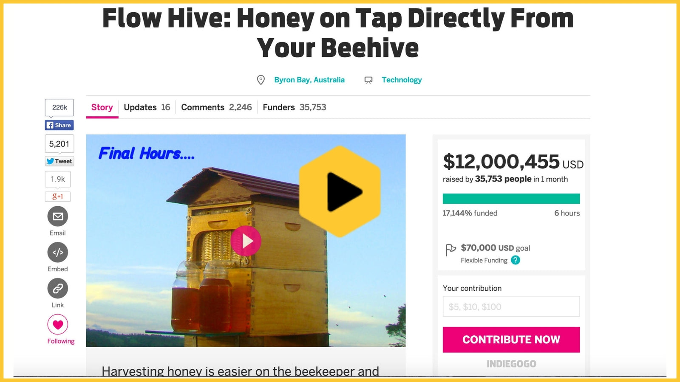680x382 pixels.
Task: View the Funders tab
Action: [x=295, y=107]
